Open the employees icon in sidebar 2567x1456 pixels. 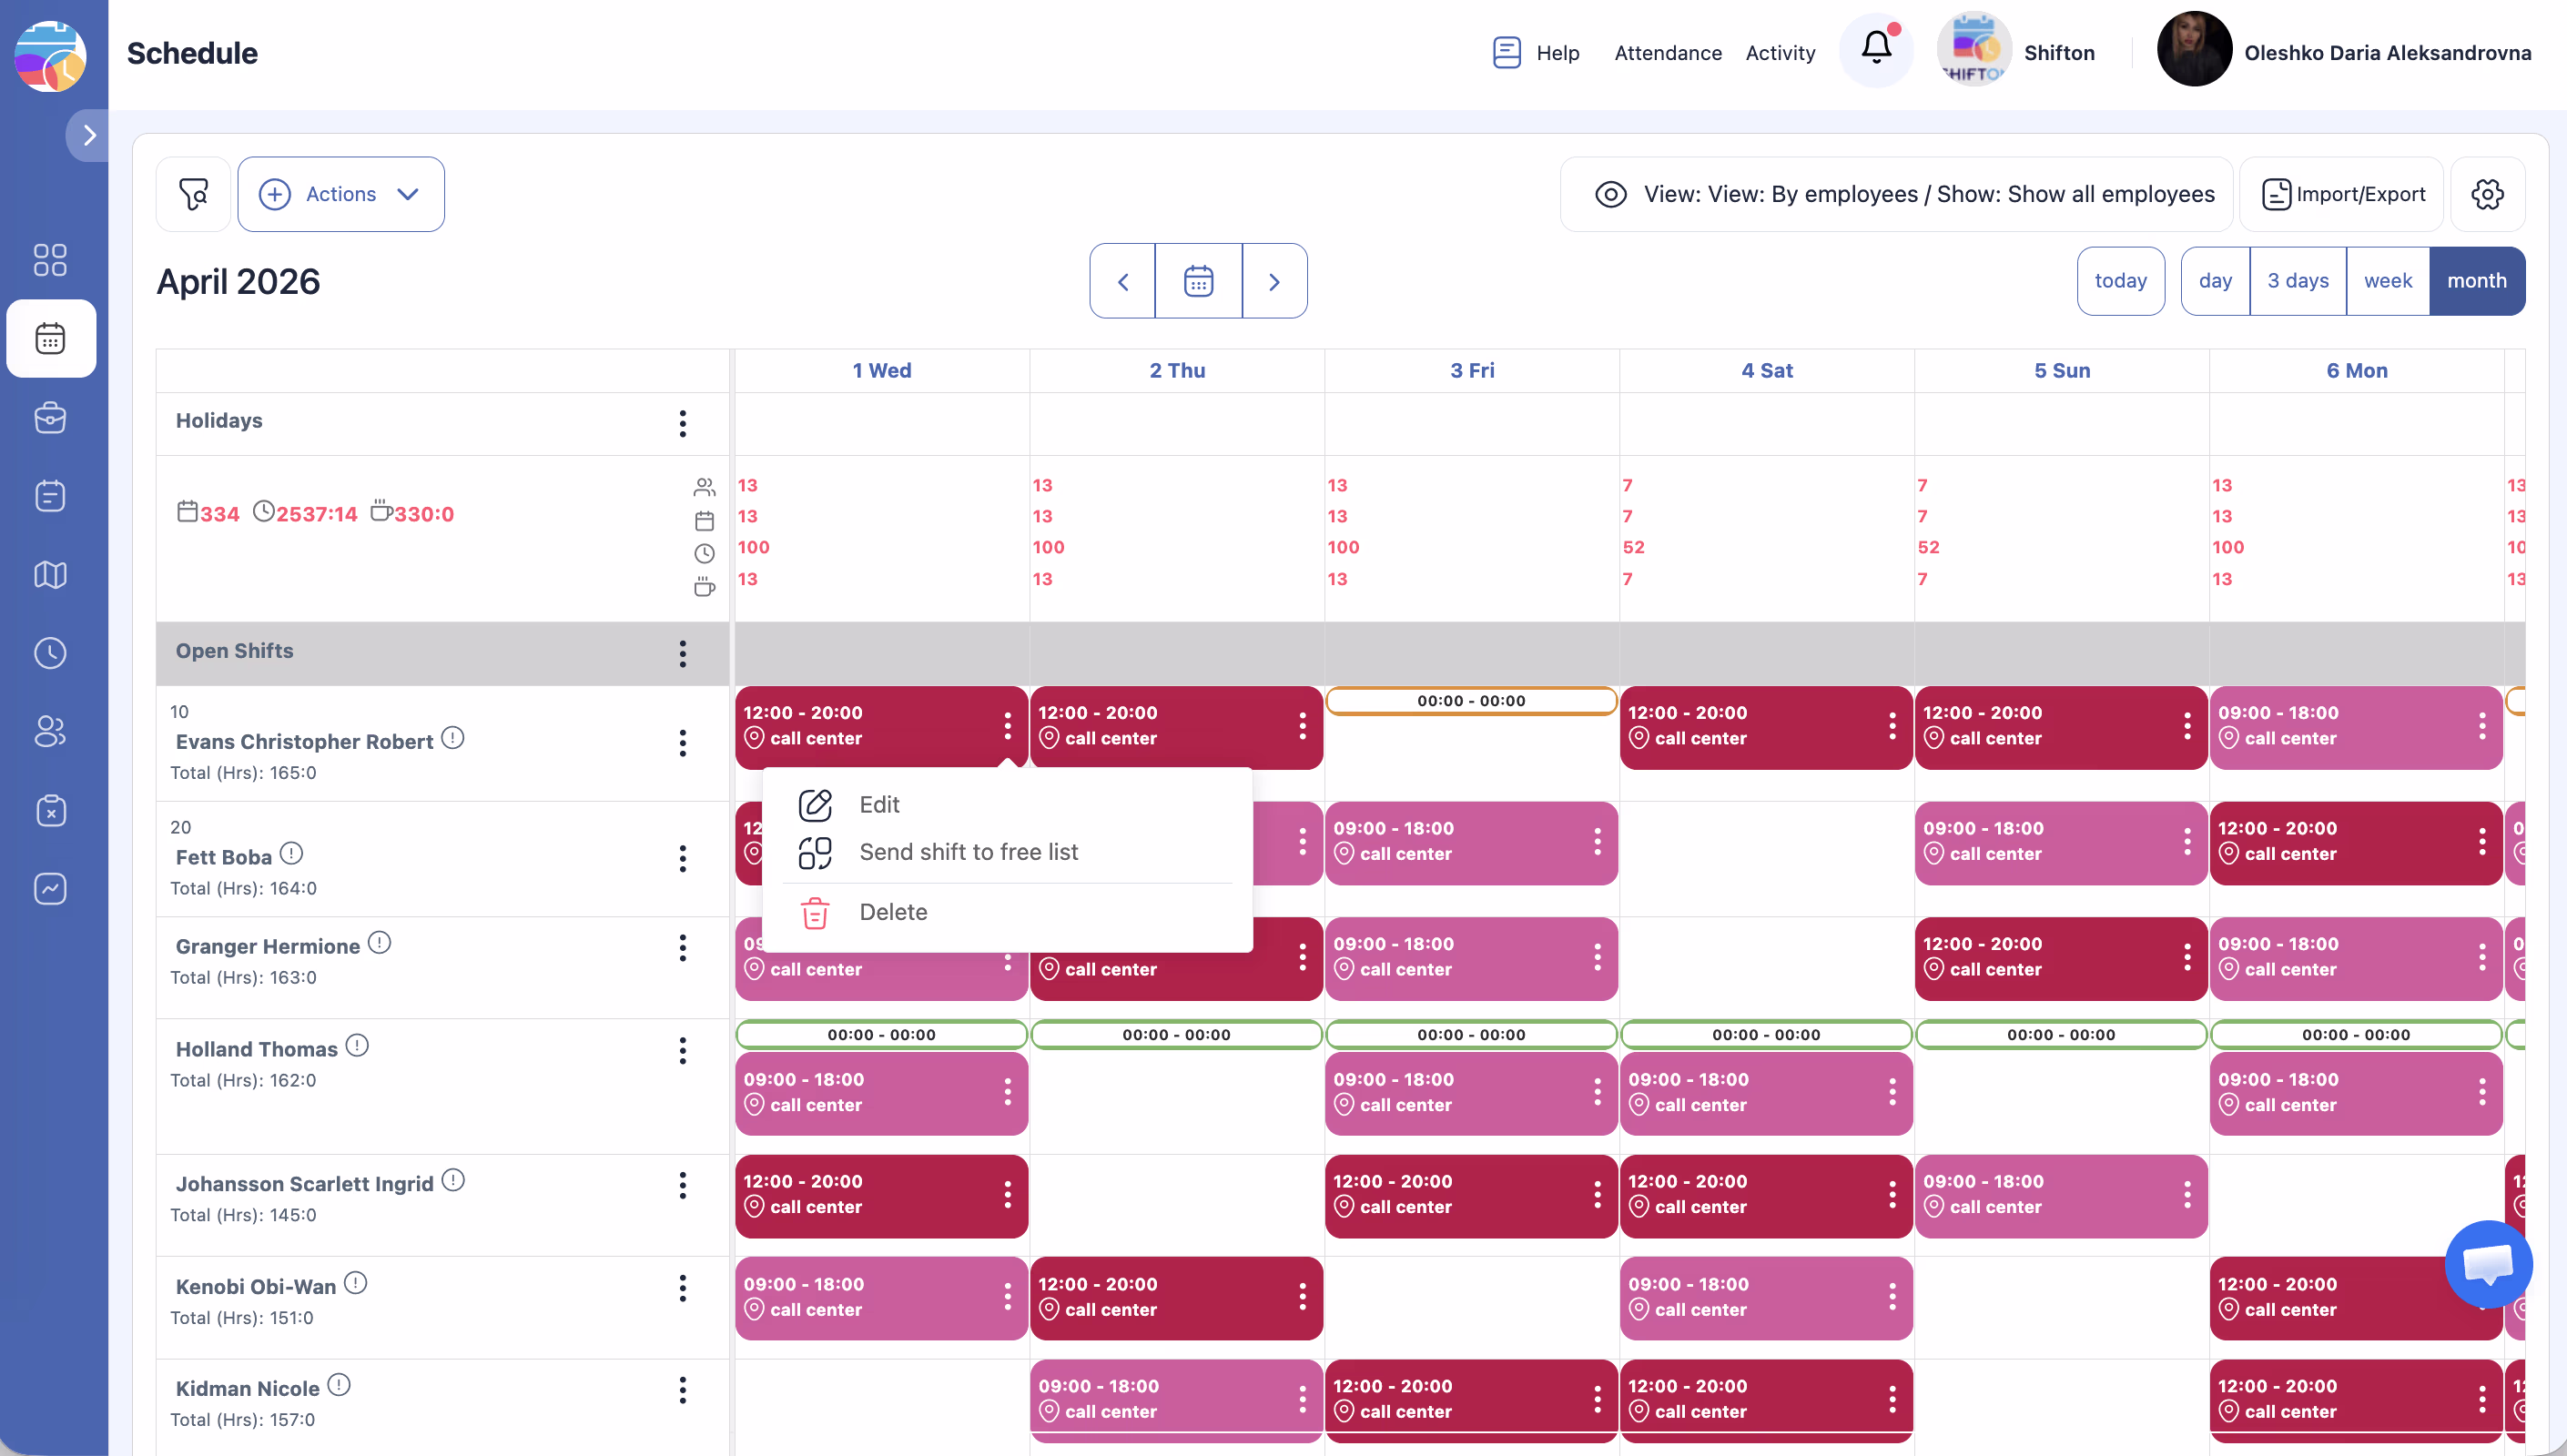coord(50,732)
